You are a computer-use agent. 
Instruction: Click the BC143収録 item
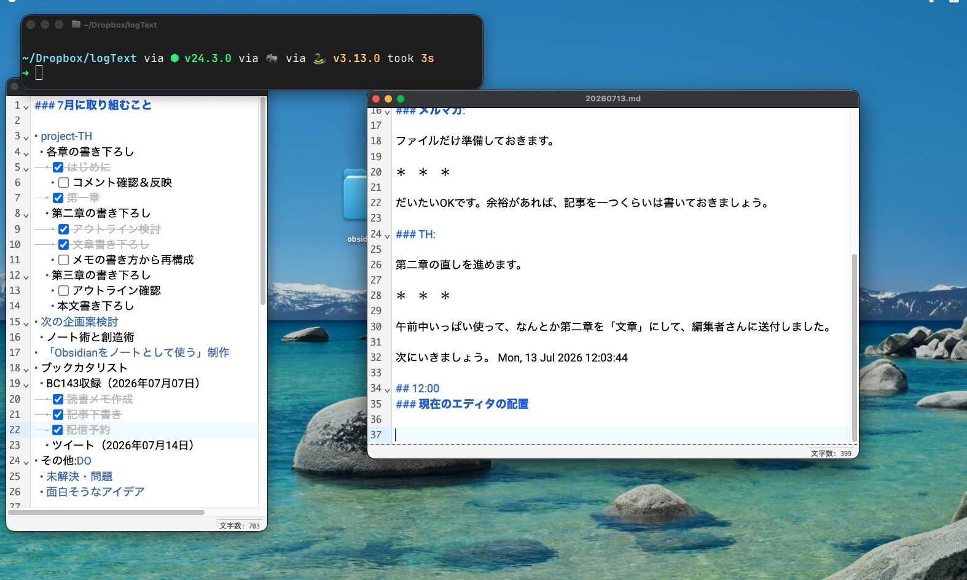tap(123, 383)
